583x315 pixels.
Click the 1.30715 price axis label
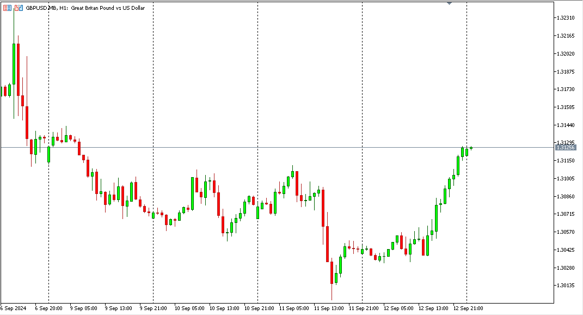566,214
